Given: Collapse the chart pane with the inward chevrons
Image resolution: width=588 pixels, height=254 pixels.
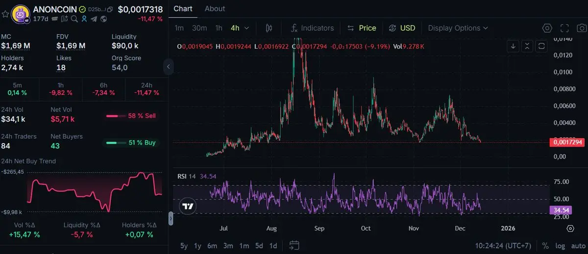Looking at the screenshot, I should point(527,46).
